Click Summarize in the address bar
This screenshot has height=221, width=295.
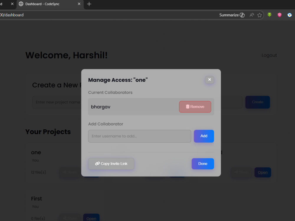232,15
